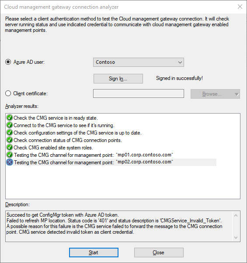The height and width of the screenshot is (263, 247).
Task: Close the dialog with the title bar X
Action: (240, 7)
